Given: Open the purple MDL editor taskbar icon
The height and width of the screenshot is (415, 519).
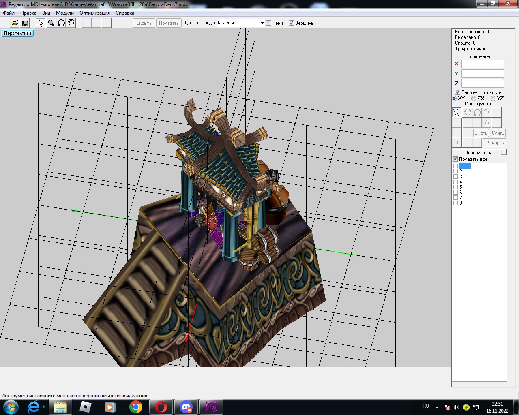Looking at the screenshot, I should click(211, 406).
